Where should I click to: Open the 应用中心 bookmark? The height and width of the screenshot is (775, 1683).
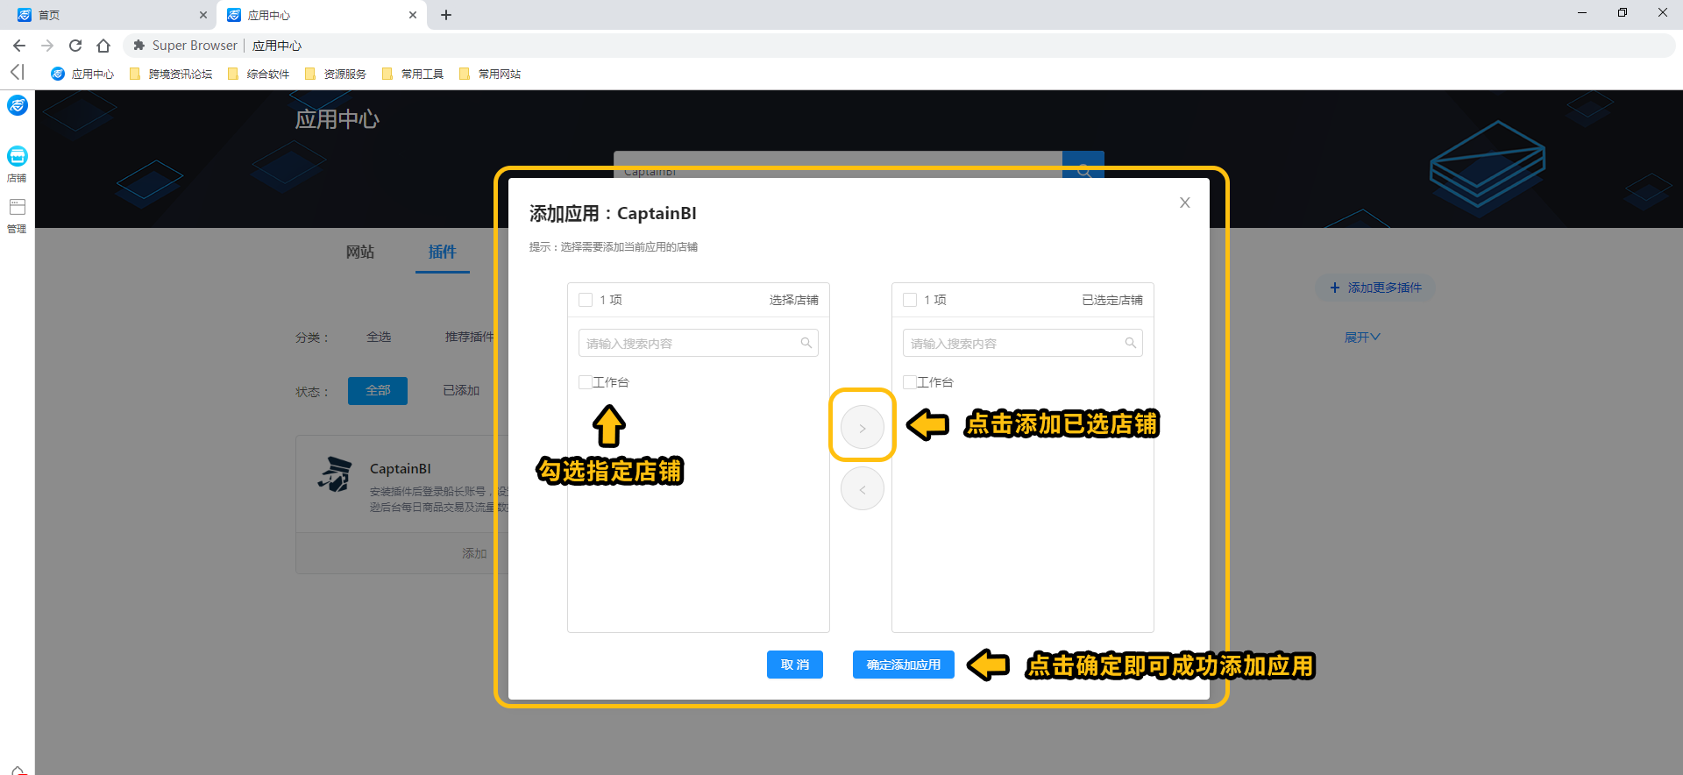pyautogui.click(x=82, y=74)
